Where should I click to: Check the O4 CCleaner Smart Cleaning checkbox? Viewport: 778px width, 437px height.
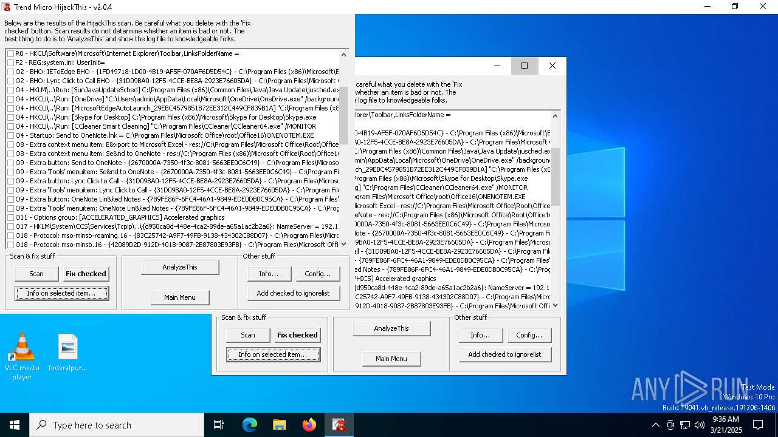click(11, 126)
